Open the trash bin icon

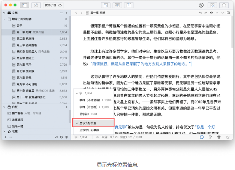tap(67, 137)
